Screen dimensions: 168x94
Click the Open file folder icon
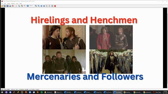2,6
